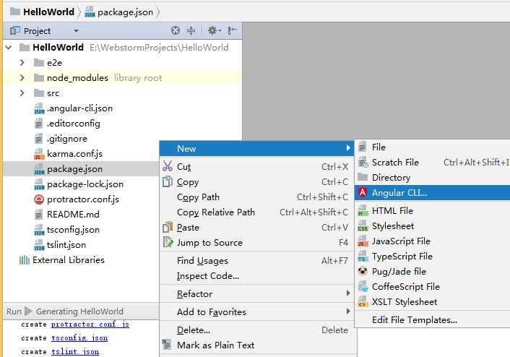Screen dimensions: 510x357
Task: Create a new CoffeeScript File
Action: click(x=433, y=287)
